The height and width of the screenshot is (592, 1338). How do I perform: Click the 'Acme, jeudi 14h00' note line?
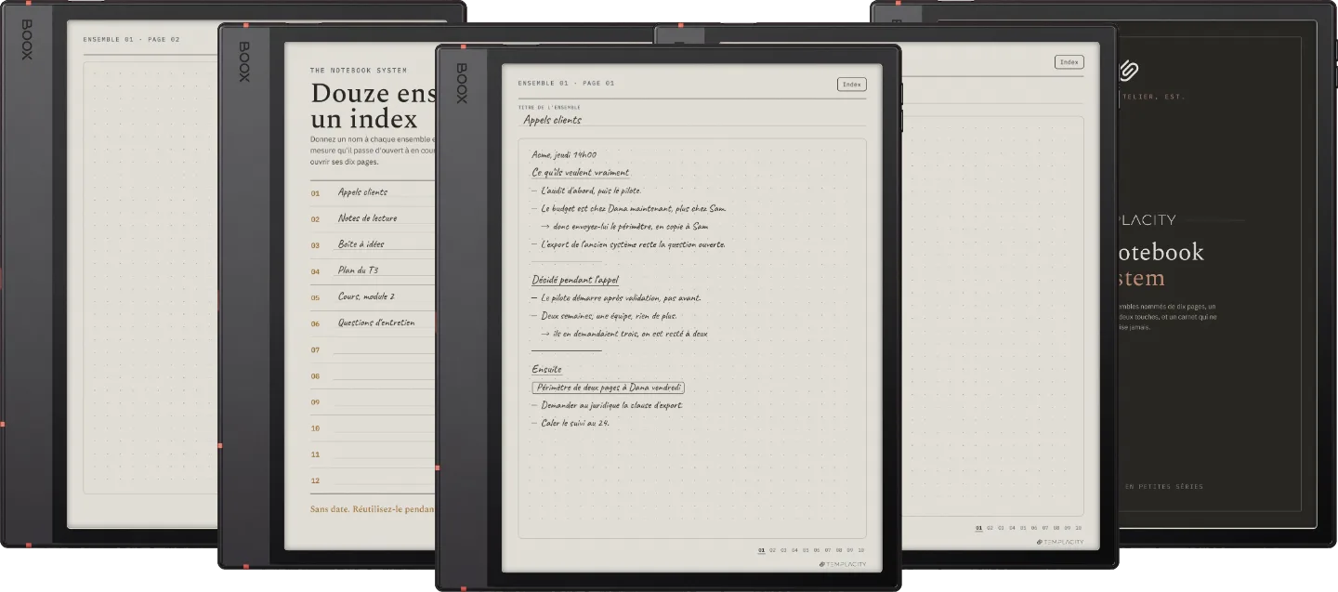(x=564, y=155)
